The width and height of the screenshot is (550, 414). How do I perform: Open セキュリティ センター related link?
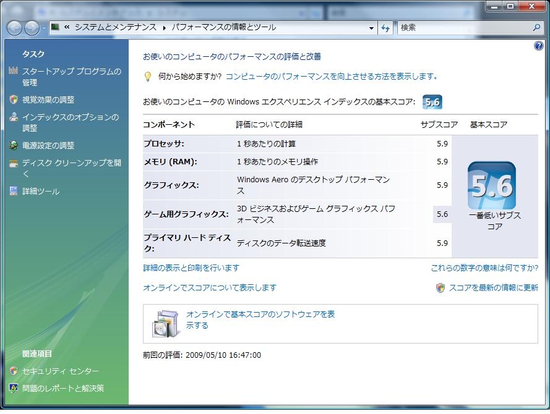pyautogui.click(x=61, y=371)
